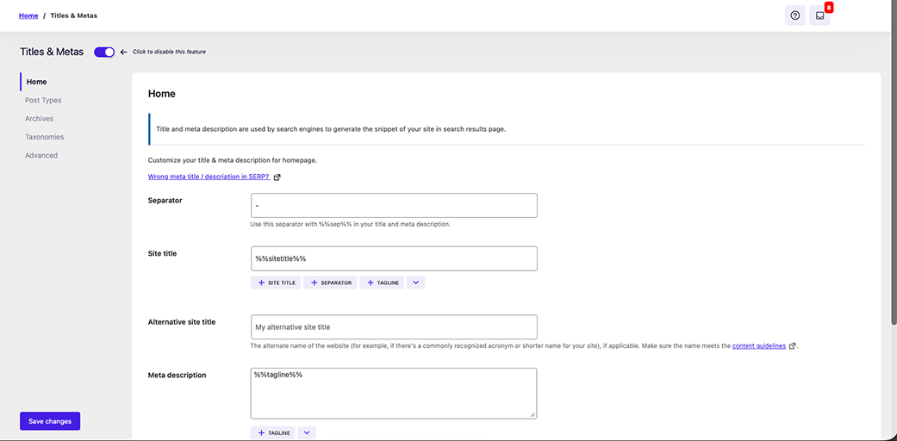Open the notifications inbox icon
This screenshot has height=441, width=897.
point(819,16)
